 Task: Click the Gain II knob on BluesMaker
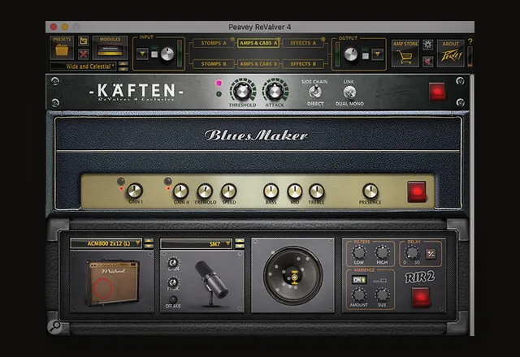[180, 191]
